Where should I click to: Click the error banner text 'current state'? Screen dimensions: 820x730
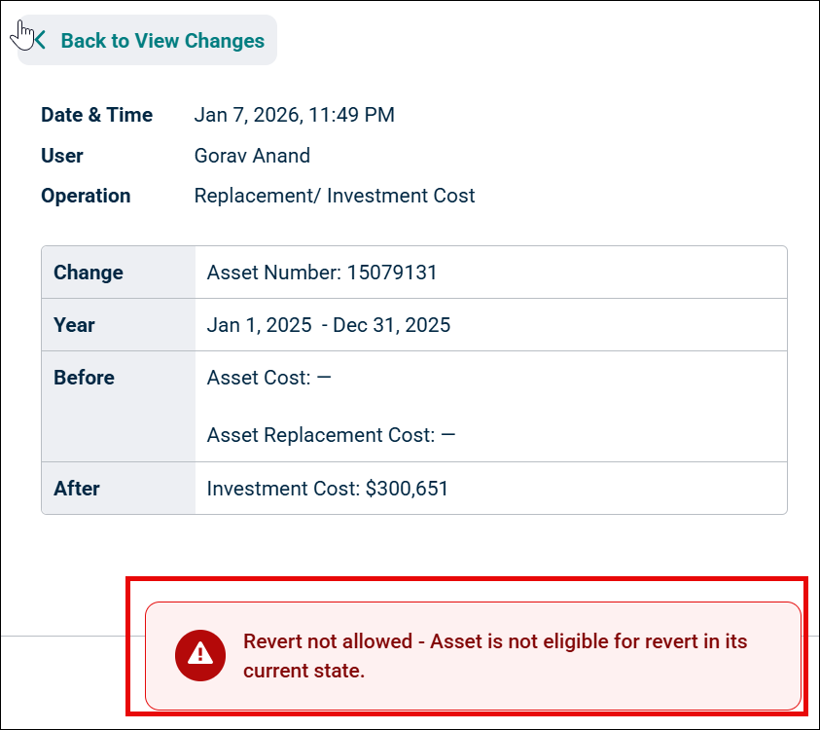point(303,671)
